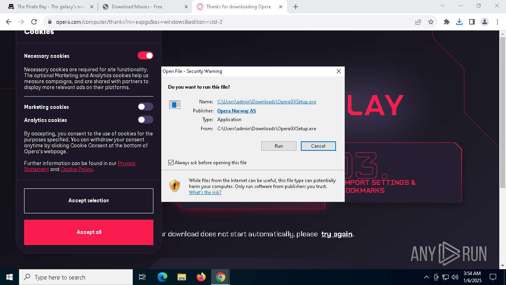Open notification center icon
506x285 pixels.
click(x=493, y=277)
